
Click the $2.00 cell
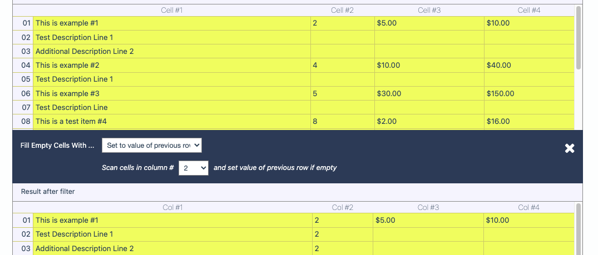pyautogui.click(x=429, y=122)
